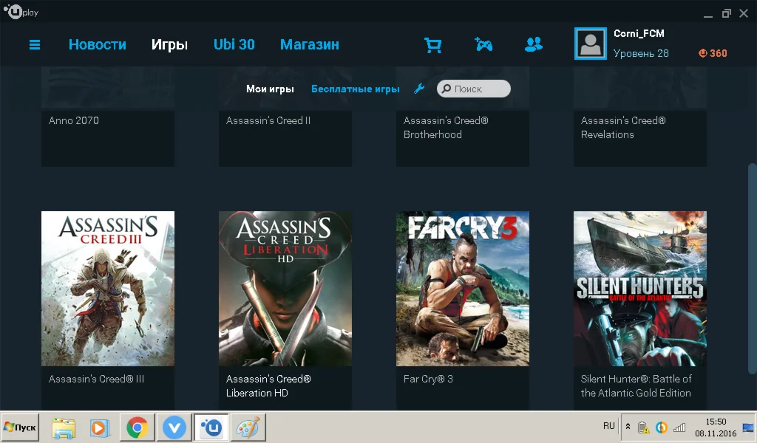This screenshot has height=443, width=757.
Task: Open the Far Cry 3 game cover
Action: [x=463, y=288]
